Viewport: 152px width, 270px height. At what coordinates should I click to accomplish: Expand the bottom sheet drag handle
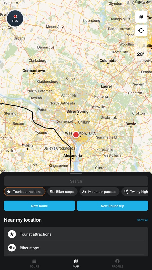click(76, 173)
